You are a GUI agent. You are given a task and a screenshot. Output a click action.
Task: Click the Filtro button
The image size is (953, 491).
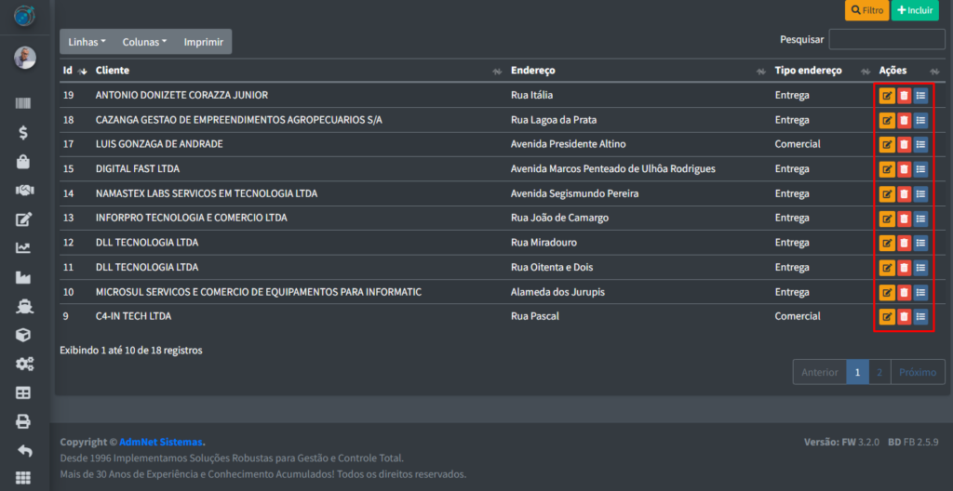[866, 10]
